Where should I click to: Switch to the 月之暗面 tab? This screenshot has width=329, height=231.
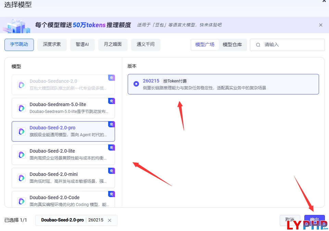[113, 44]
